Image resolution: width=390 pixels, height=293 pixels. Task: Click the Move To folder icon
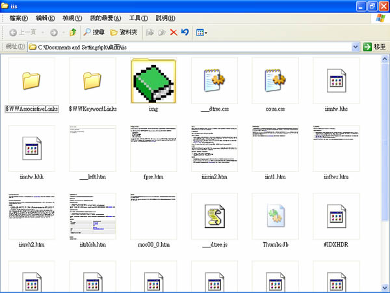[x=149, y=33]
